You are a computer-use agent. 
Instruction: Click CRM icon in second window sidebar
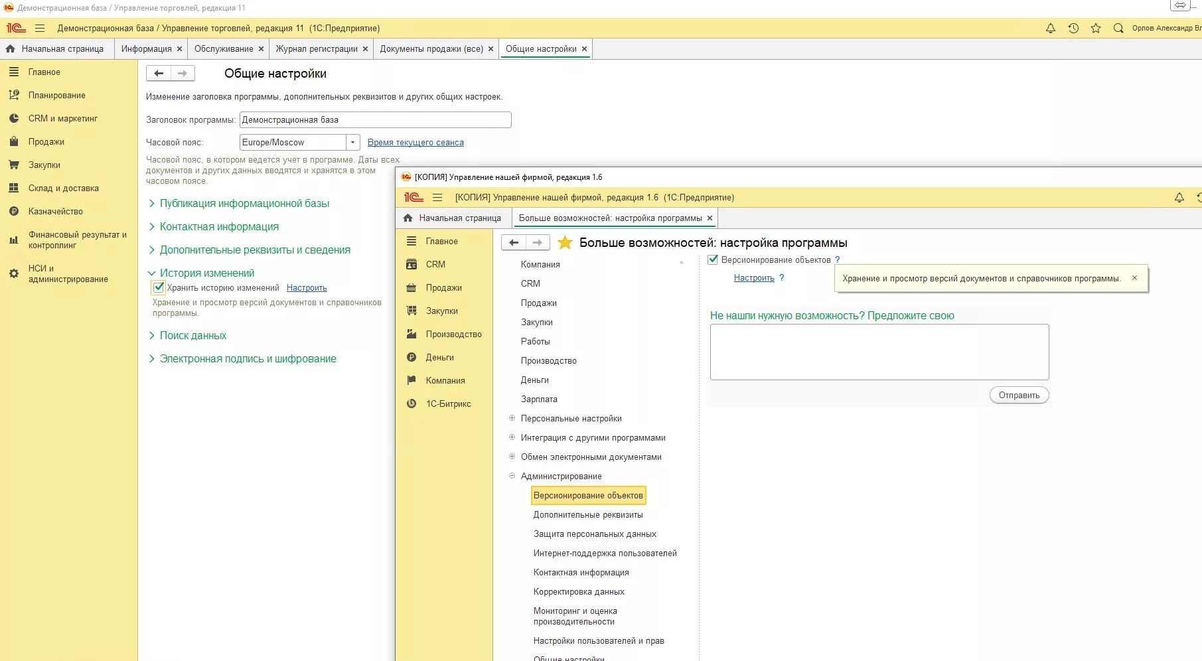[x=412, y=264]
